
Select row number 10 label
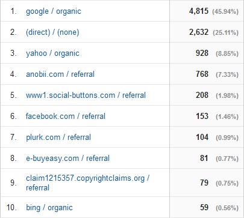click(x=11, y=207)
